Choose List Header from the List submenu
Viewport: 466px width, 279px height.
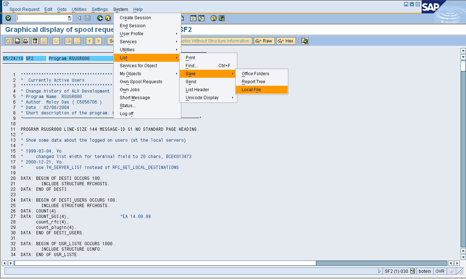coord(208,90)
